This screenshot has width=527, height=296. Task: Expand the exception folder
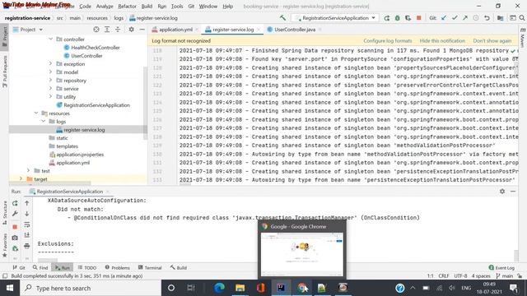pyautogui.click(x=51, y=63)
